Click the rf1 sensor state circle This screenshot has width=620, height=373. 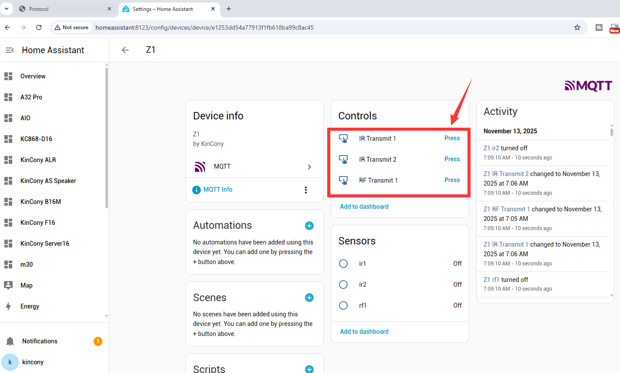point(343,305)
